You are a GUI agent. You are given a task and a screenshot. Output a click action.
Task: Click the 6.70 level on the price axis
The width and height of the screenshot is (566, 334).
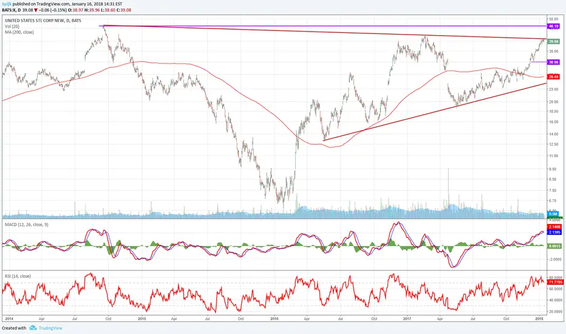[553, 201]
